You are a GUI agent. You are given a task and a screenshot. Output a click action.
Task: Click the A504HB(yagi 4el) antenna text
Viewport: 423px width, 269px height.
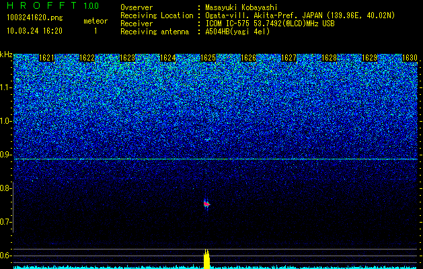tap(237, 32)
